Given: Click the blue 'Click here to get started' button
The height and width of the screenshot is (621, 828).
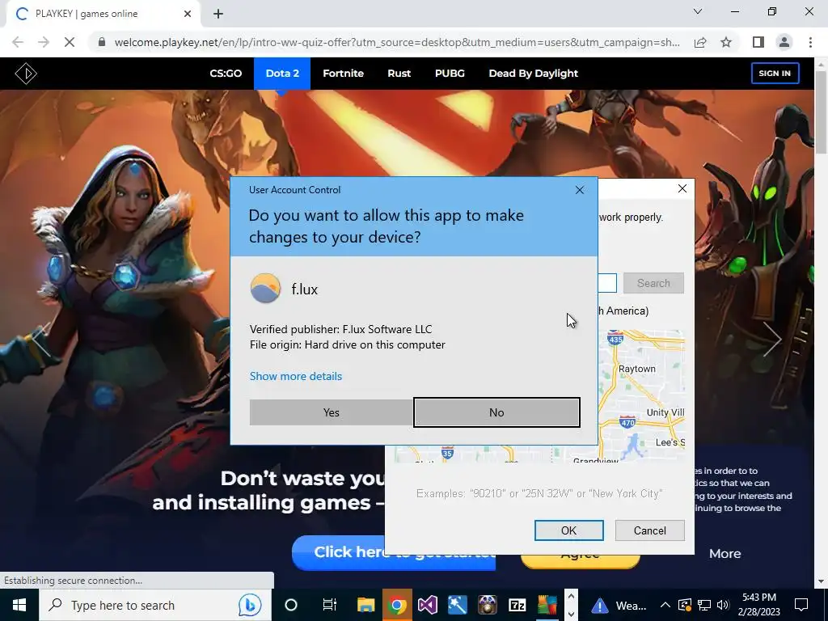Looking at the screenshot, I should click(x=394, y=552).
